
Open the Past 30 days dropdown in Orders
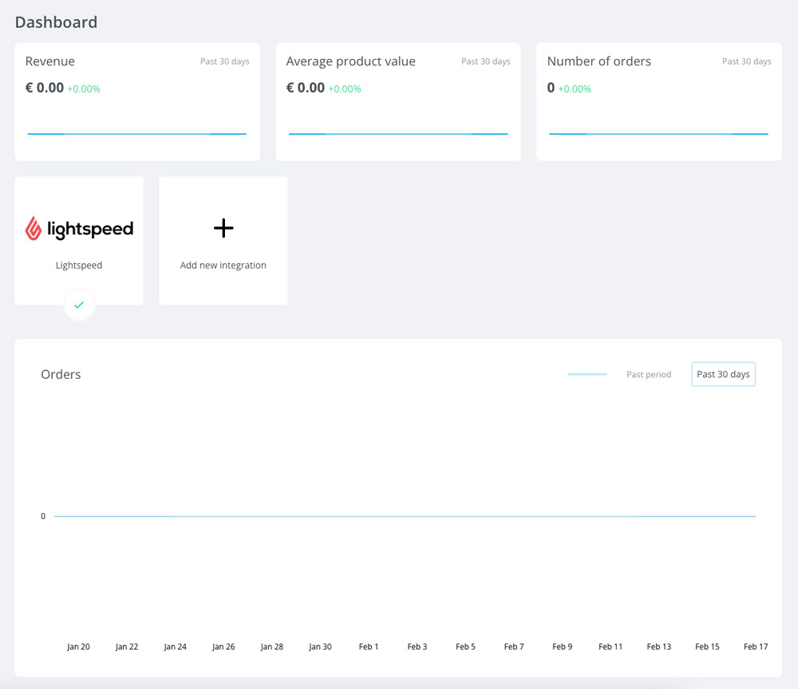point(723,374)
